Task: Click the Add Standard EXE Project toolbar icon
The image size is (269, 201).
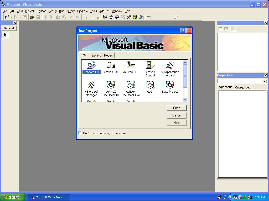Action: [x=7, y=17]
